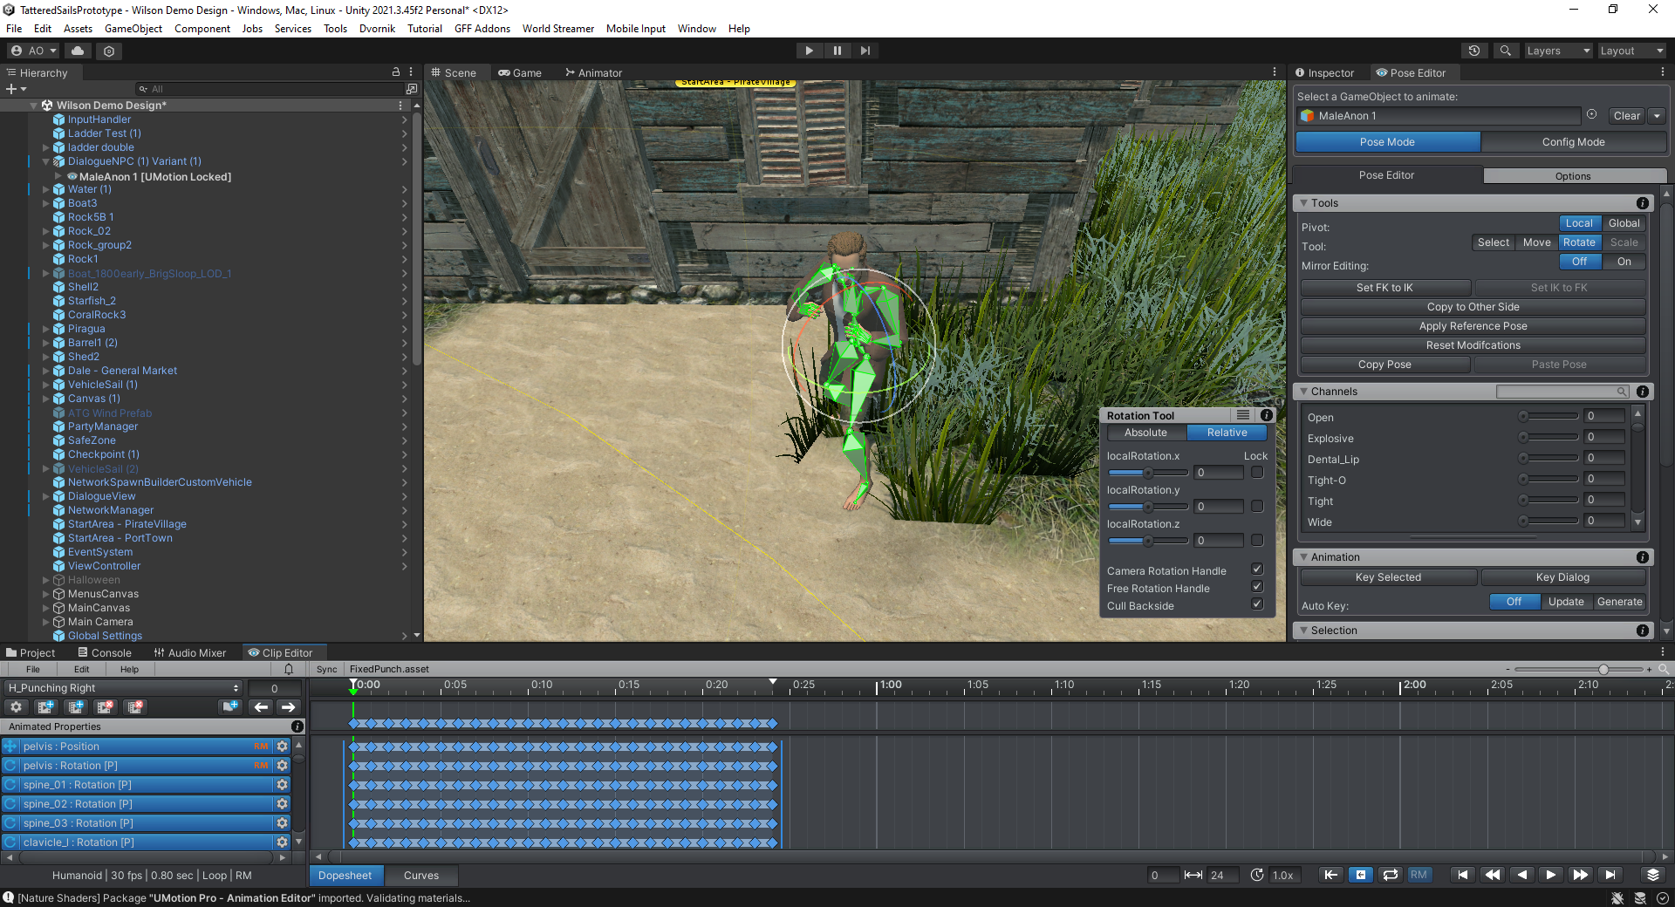This screenshot has height=907, width=1675.
Task: Click the Play button in top toolbar
Action: (x=809, y=51)
